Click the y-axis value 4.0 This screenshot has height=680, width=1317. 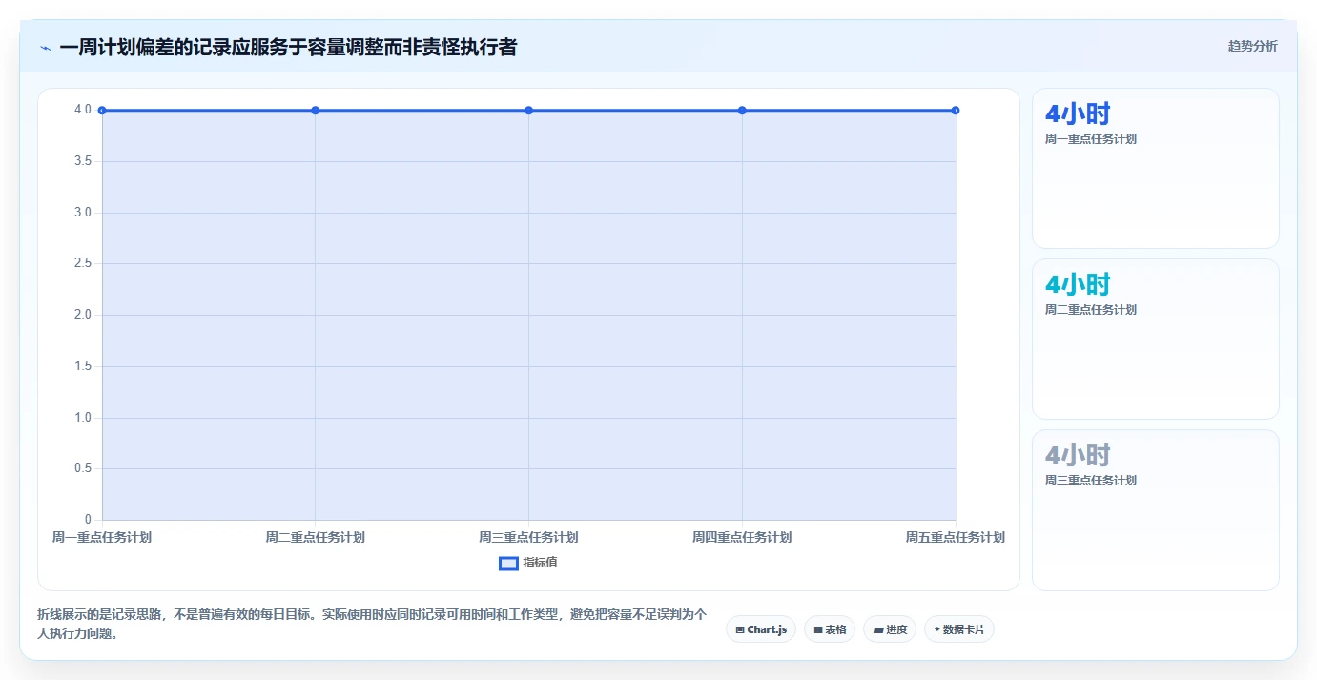tap(83, 110)
